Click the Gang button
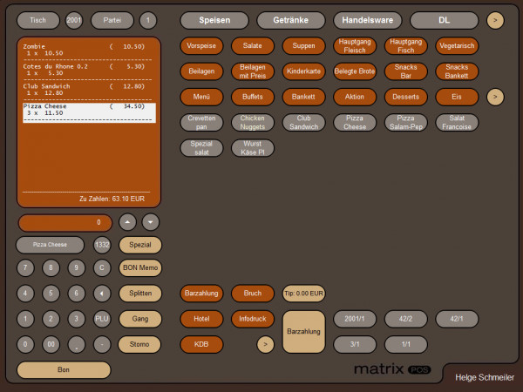Screen dimensions: 523x392 tap(140, 319)
